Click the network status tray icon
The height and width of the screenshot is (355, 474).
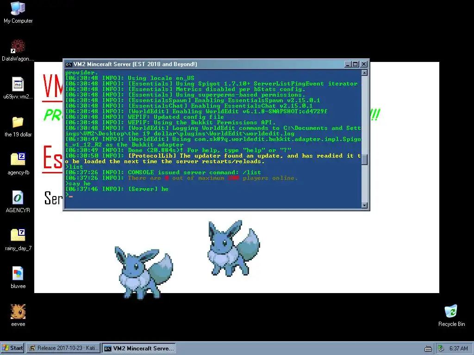click(441, 349)
